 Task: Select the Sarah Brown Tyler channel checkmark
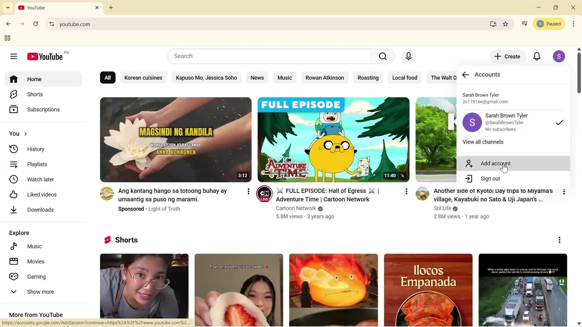[x=559, y=122]
